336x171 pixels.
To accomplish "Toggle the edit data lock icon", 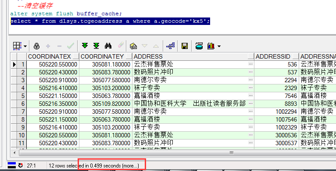I will [37, 46].
